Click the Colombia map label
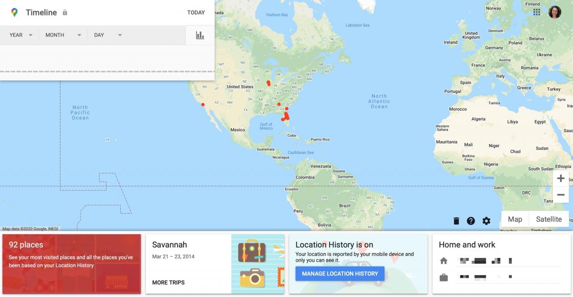This screenshot has height=297, width=573. (305, 177)
